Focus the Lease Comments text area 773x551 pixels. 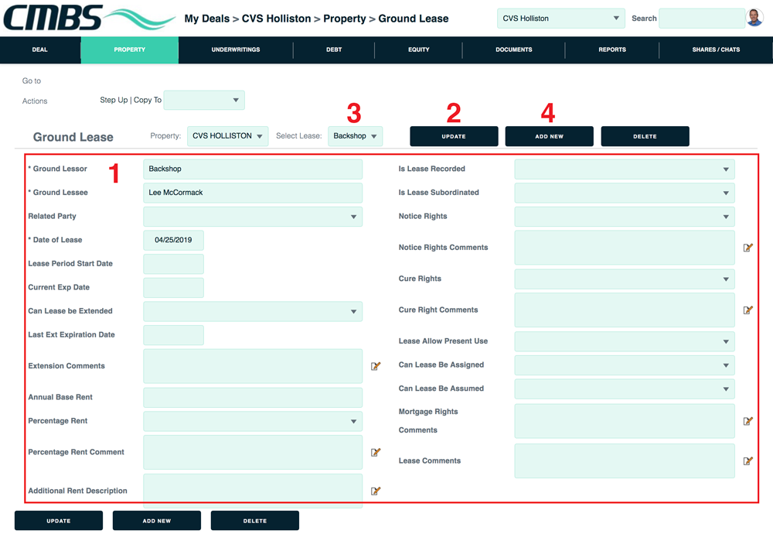(x=625, y=461)
